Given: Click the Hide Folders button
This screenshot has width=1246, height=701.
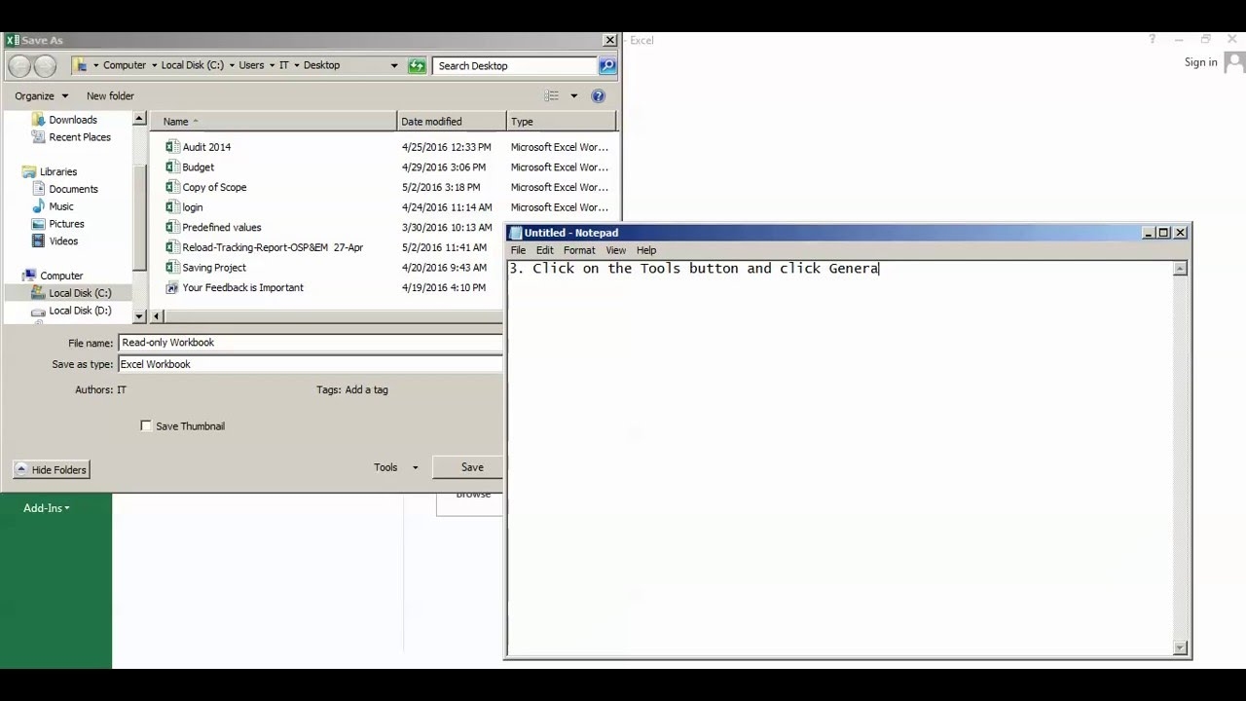Looking at the screenshot, I should [x=52, y=469].
